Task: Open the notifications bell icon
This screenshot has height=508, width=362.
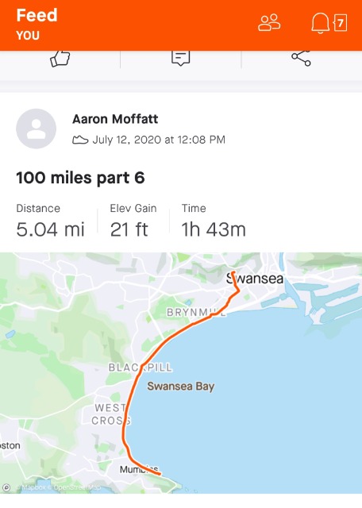Action: [320, 23]
